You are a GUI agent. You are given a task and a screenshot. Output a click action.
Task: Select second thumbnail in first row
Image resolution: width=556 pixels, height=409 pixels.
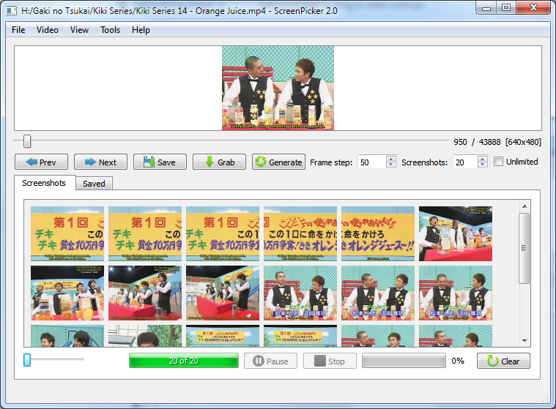(x=145, y=233)
